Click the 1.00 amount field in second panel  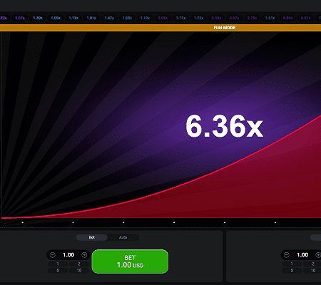click(302, 255)
